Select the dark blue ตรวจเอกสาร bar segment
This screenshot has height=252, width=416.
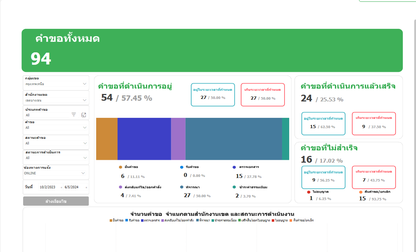point(144,139)
